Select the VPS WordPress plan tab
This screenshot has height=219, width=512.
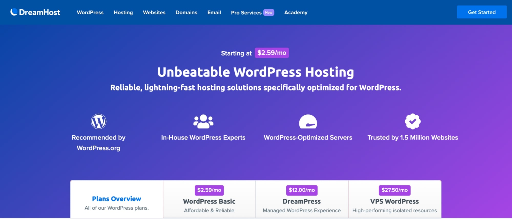pyautogui.click(x=395, y=199)
